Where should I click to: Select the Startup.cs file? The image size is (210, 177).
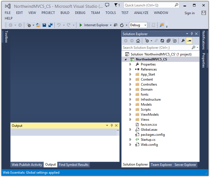click(148, 140)
